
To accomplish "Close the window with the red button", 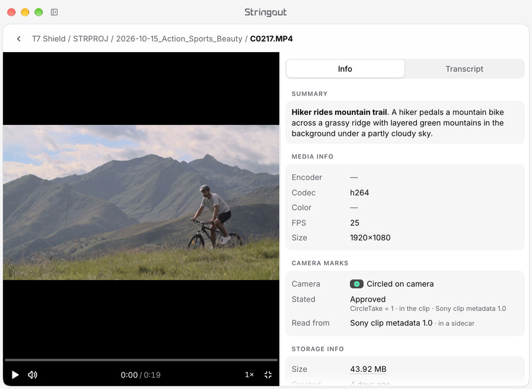I will [x=11, y=12].
